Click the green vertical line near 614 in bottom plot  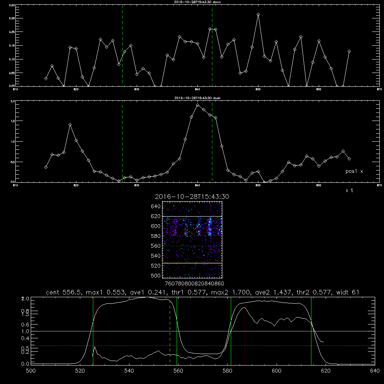tap(311, 331)
